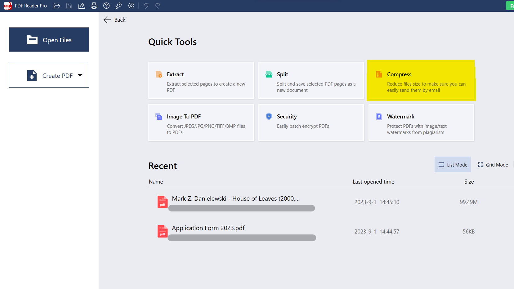This screenshot has height=289, width=514.
Task: Click the Open Files button
Action: pos(49,40)
